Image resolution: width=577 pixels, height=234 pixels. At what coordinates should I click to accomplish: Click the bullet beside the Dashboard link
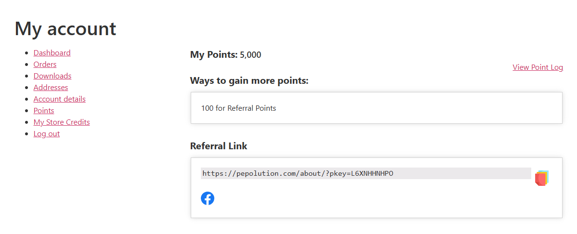coord(26,53)
